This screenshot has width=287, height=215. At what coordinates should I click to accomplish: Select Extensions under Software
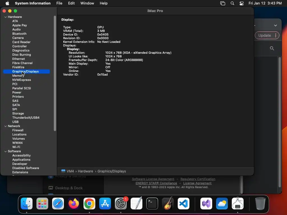click(x=20, y=172)
